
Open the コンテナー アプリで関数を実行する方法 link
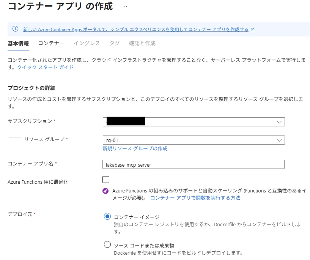(x=195, y=198)
